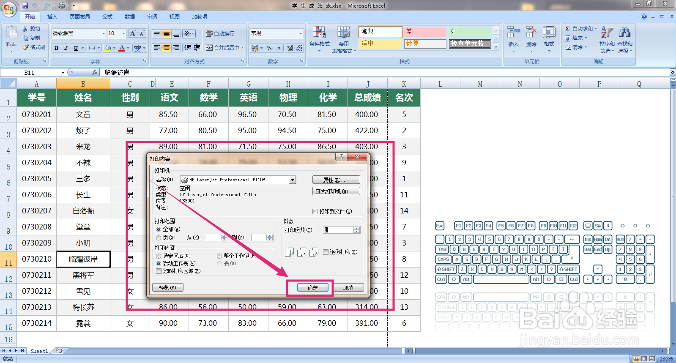Expand AutoSum (自动求和) dropdown arrow
The height and width of the screenshot is (363, 676).
[596, 29]
